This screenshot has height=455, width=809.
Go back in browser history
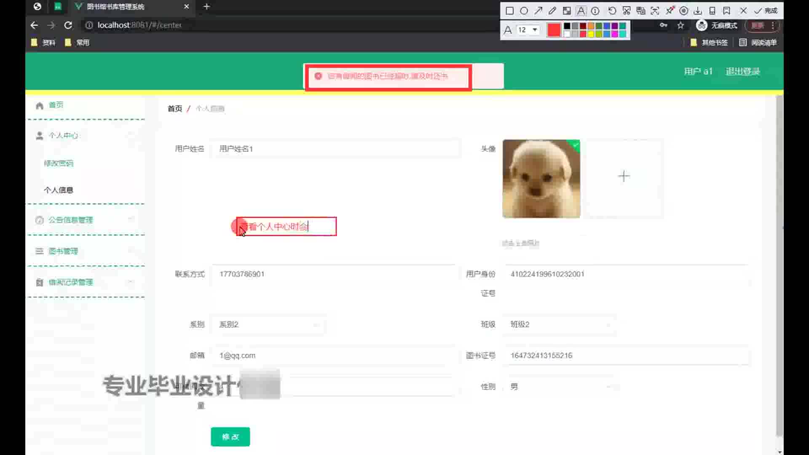click(34, 25)
